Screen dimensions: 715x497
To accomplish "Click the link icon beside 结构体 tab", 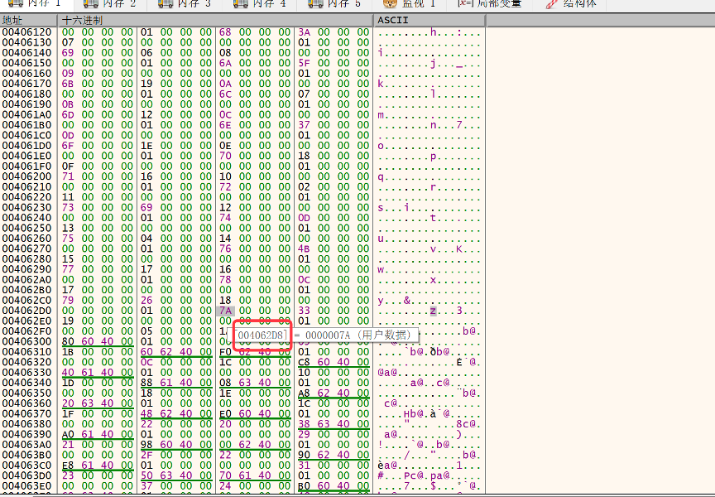I will (552, 4).
